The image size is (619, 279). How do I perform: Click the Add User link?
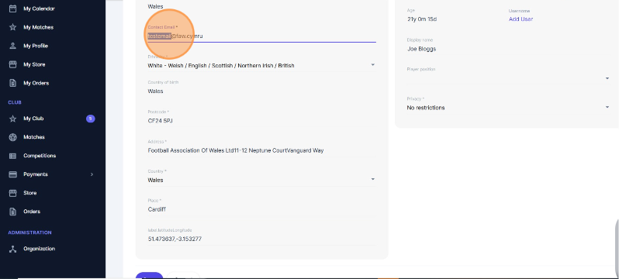[x=520, y=19]
